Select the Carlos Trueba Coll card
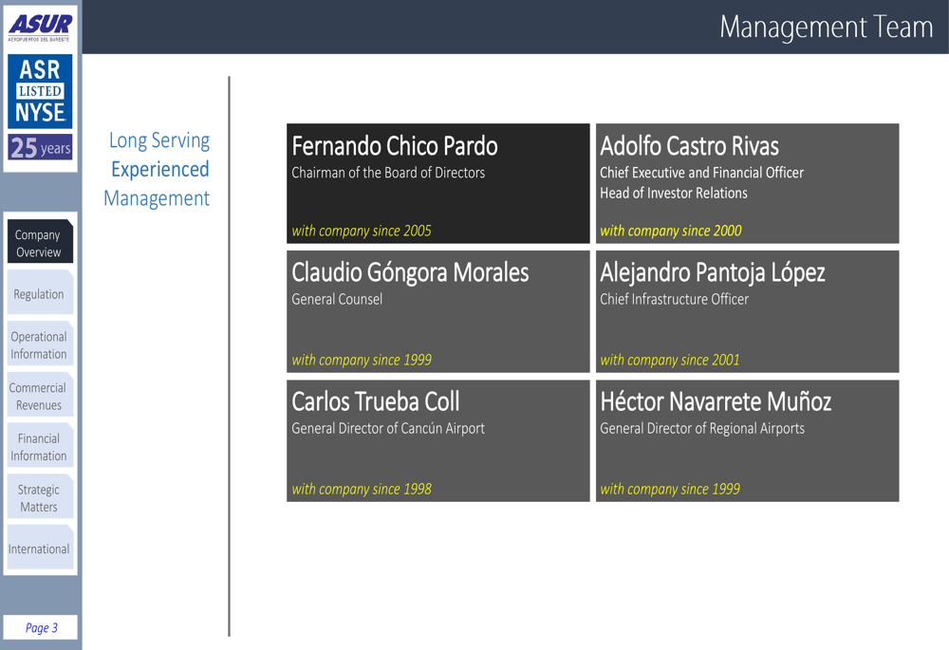The height and width of the screenshot is (650, 949). (437, 440)
